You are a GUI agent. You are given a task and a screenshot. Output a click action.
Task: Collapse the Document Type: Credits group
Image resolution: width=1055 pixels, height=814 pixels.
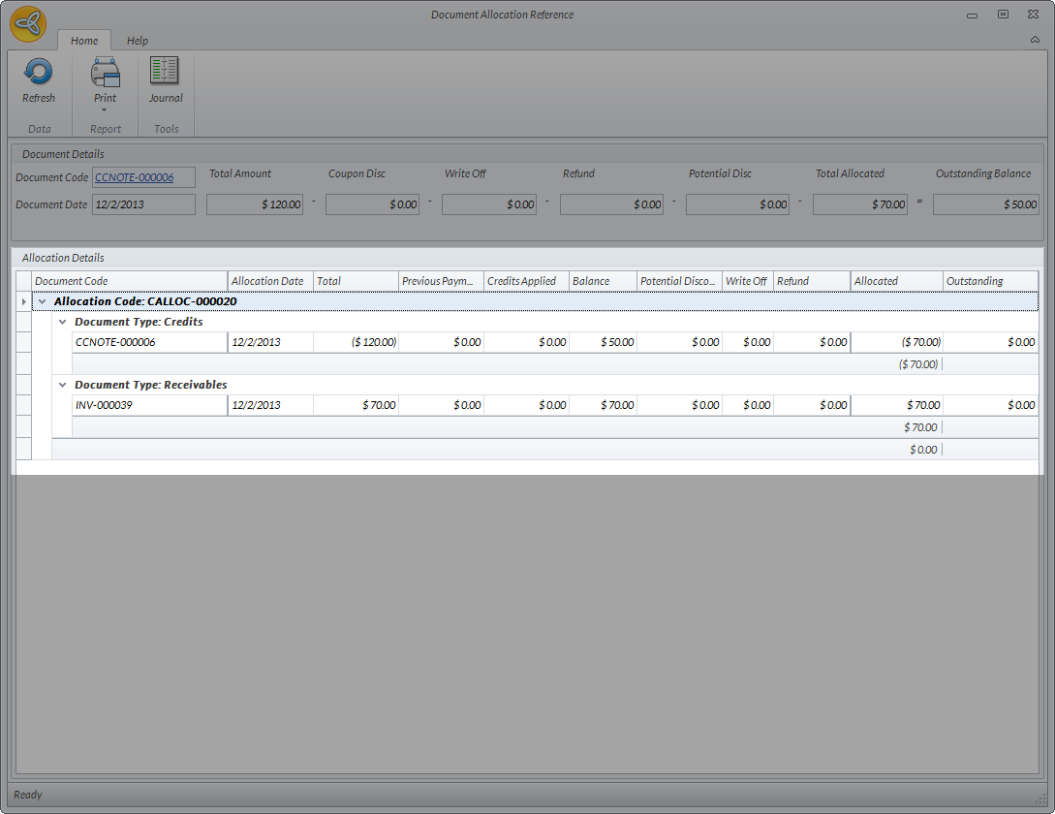coord(63,322)
